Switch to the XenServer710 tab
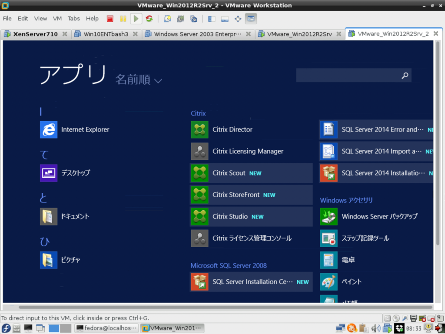The width and height of the screenshot is (445, 334). coord(35,34)
